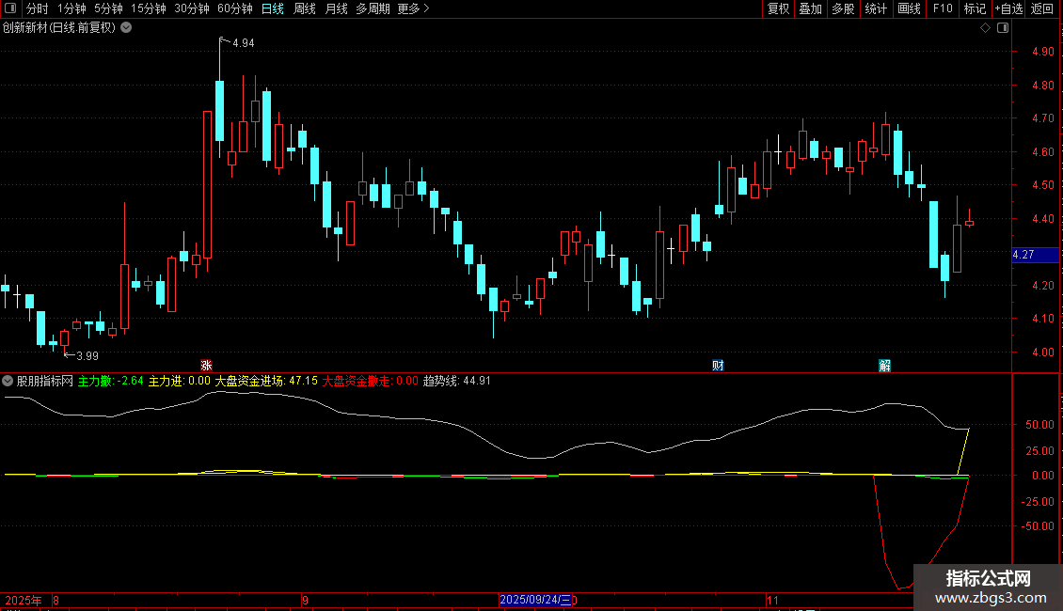Open the 统计 statistics tool
This screenshot has width=1063, height=611.
click(x=876, y=8)
